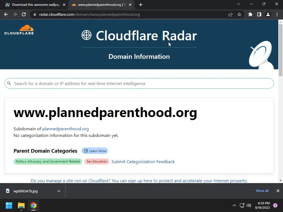
Task: Open the plannedparenthood.org parent domain link
Action: tap(65, 129)
